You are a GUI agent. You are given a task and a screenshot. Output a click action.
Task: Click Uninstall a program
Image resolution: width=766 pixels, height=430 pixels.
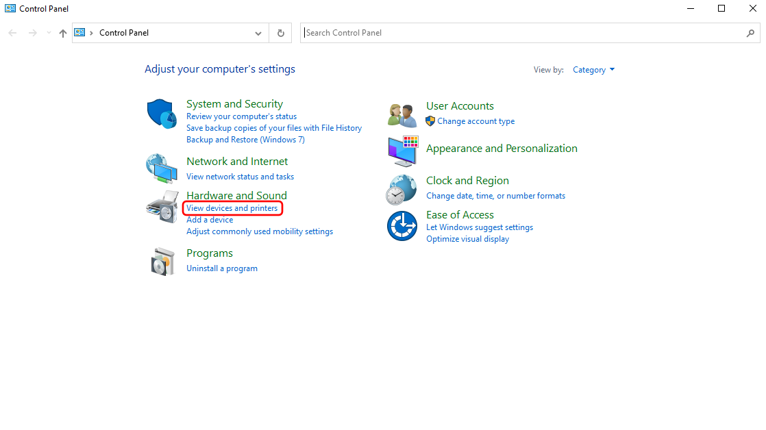click(x=222, y=268)
